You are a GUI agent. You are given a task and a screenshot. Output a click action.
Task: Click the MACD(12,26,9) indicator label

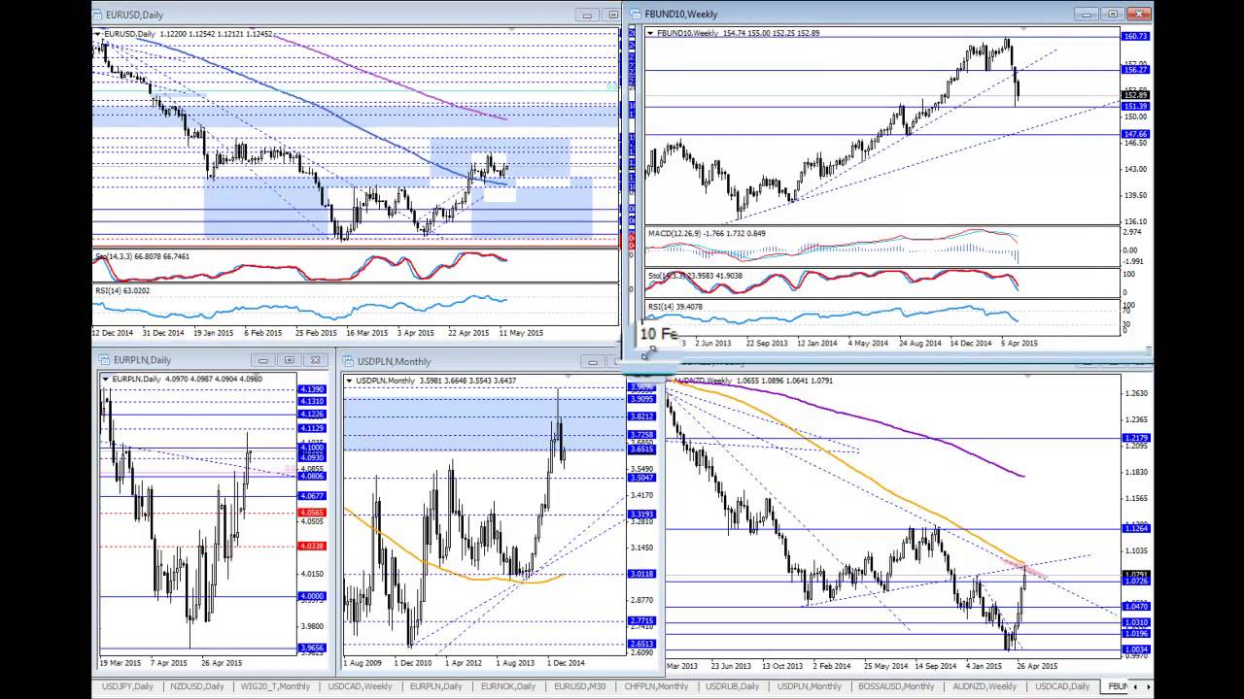707,233
